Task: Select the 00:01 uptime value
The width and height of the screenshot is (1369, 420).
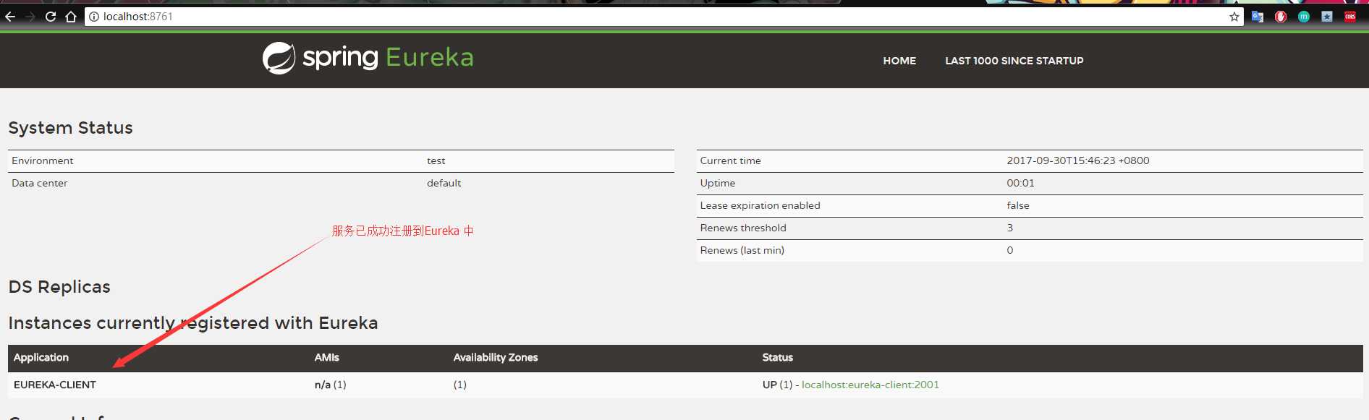Action: point(1021,183)
